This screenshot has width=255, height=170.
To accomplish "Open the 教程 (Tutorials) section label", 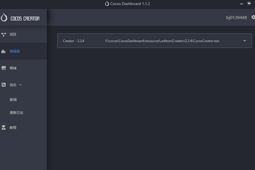I will (x=13, y=127).
